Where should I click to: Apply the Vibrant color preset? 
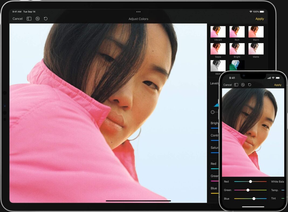(218, 32)
